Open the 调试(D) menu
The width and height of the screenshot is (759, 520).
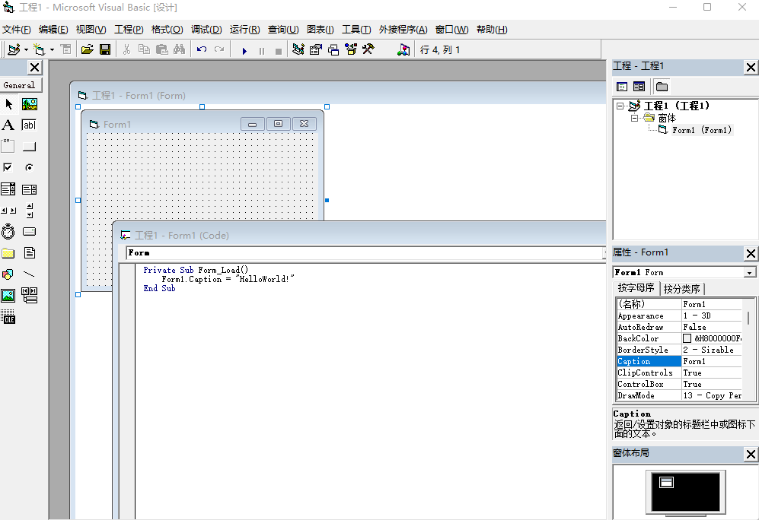(x=206, y=30)
